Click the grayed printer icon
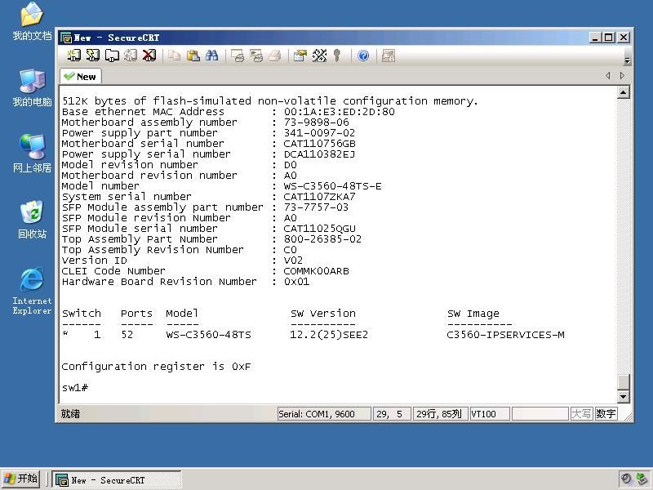653x490 pixels. point(275,56)
